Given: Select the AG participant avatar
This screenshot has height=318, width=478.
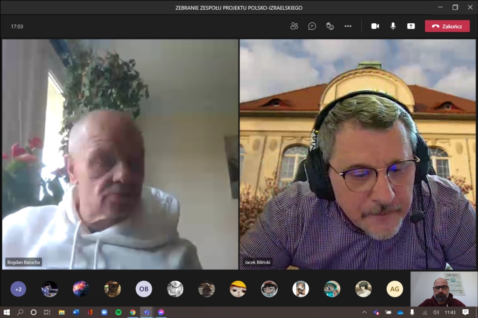Looking at the screenshot, I should click(395, 289).
